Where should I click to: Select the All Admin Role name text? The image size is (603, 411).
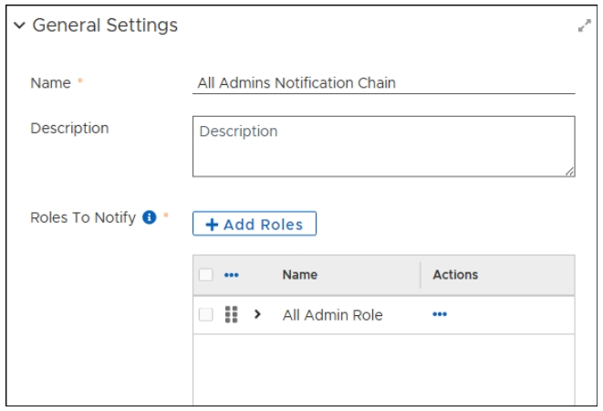[x=332, y=315]
